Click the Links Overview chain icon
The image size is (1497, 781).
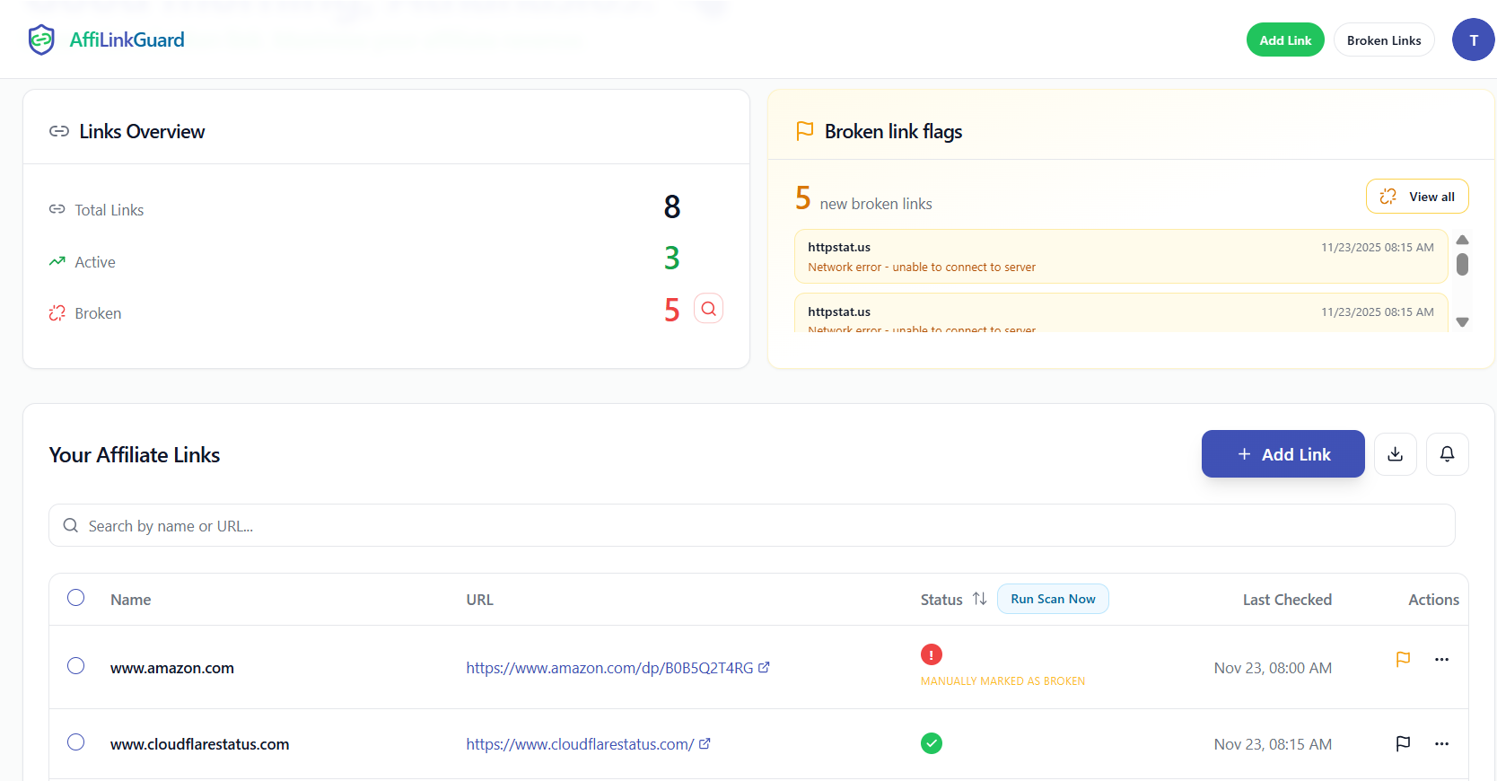pos(59,131)
